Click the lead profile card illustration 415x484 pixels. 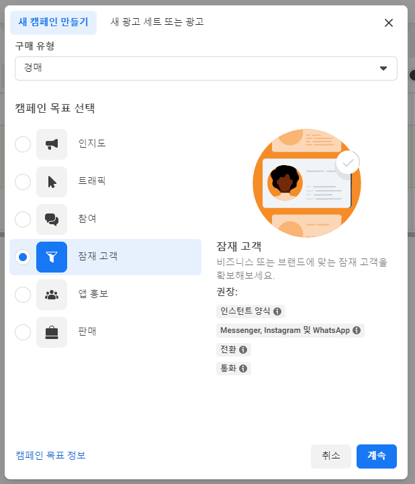click(x=307, y=183)
